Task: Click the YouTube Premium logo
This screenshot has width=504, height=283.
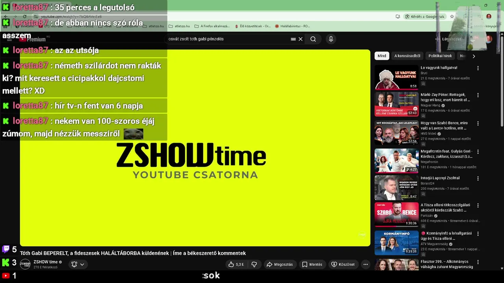Action: [32, 39]
